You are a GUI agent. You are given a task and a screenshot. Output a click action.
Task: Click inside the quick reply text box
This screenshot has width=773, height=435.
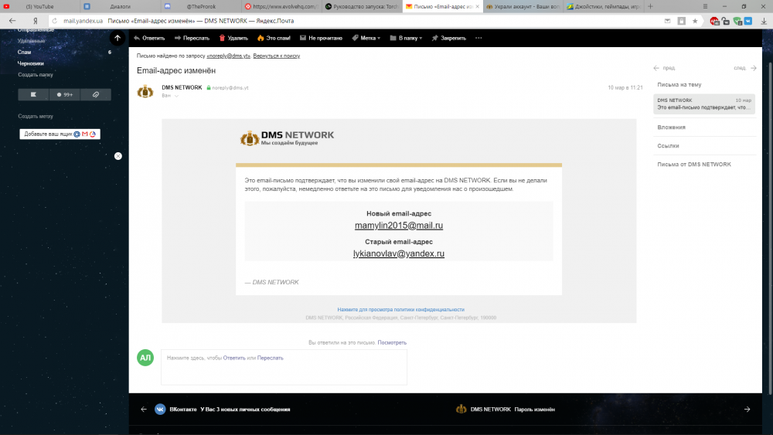(284, 371)
